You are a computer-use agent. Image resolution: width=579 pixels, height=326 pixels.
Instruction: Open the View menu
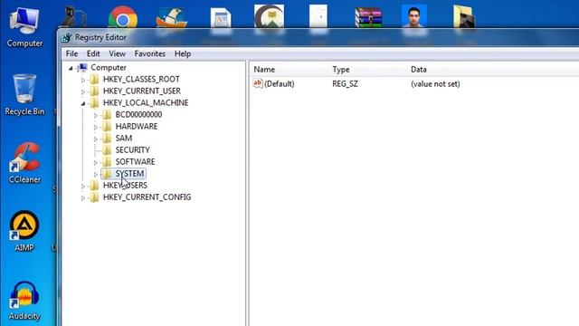click(117, 53)
